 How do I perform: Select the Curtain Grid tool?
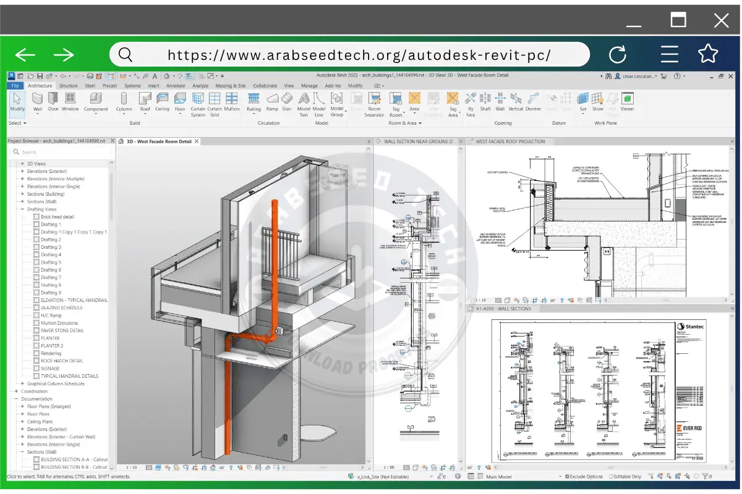215,104
